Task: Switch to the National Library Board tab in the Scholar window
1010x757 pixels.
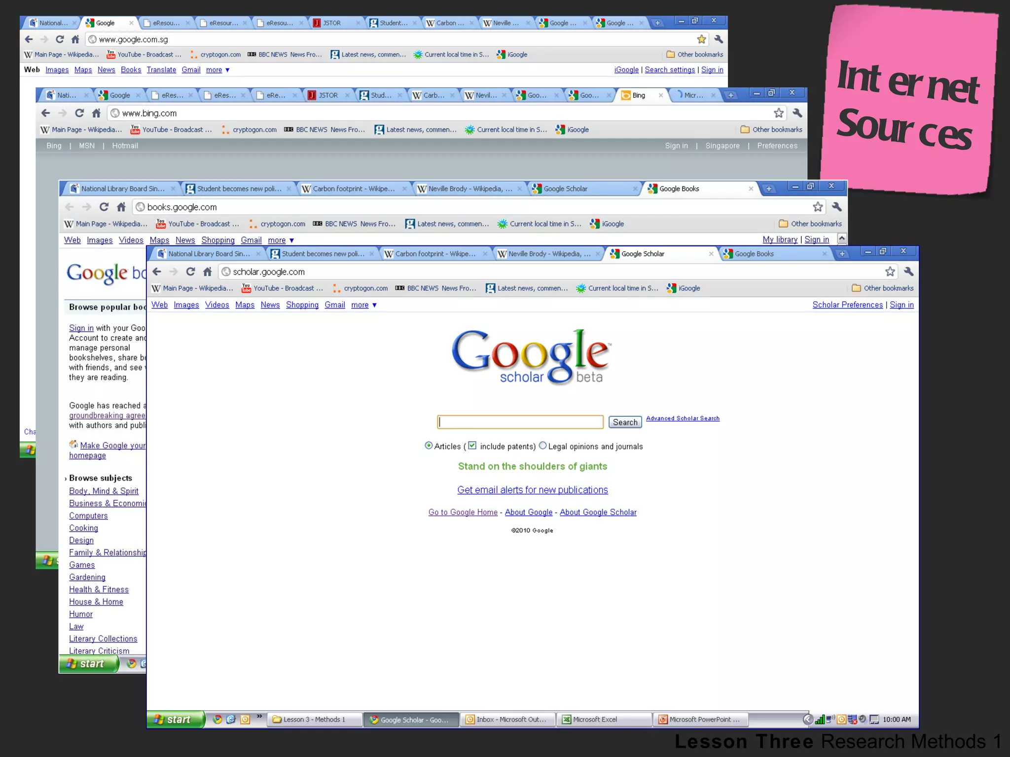Action: pos(209,254)
